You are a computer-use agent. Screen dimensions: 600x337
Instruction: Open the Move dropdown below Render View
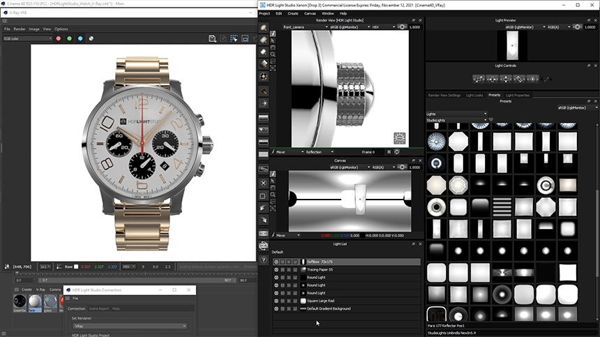pos(290,152)
